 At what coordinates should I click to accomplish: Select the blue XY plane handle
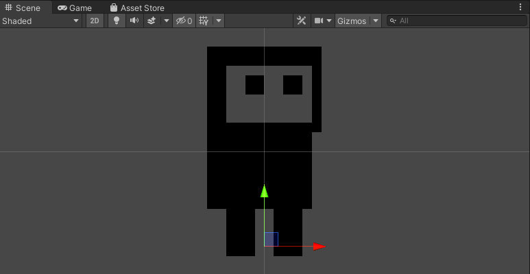[272, 239]
